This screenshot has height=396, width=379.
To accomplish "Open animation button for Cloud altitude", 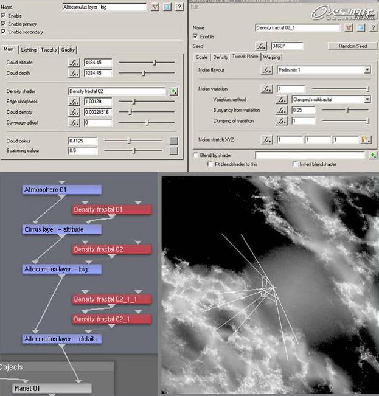I will point(74,63).
